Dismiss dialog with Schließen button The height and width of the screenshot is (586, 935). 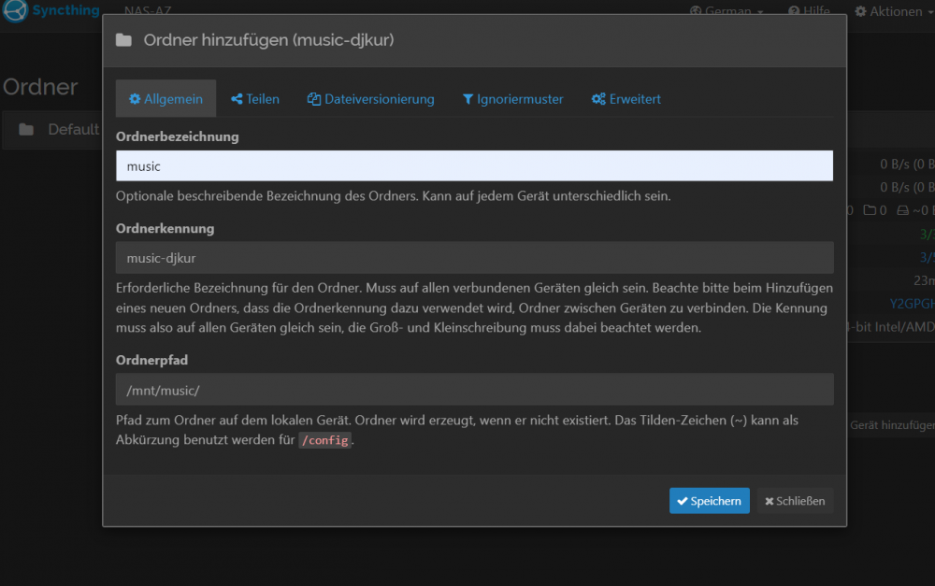(x=795, y=501)
